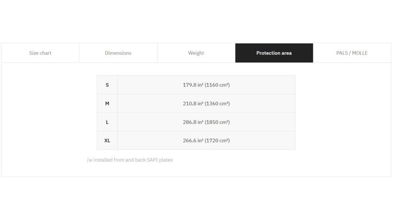This screenshot has height=221, width=393.
Task: Click the S size row header
Action: pos(107,85)
